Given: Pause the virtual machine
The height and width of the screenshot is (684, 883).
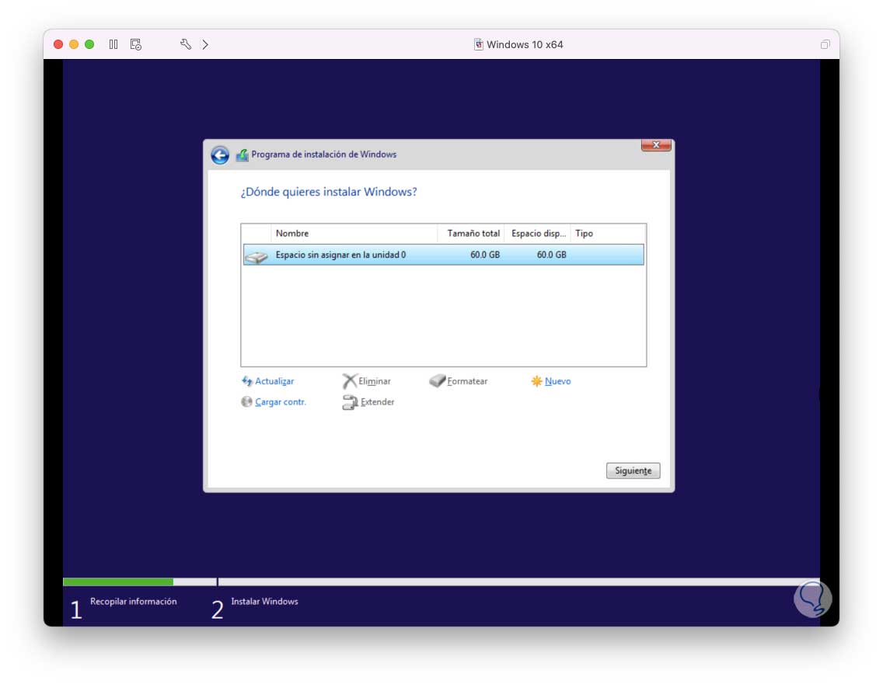Looking at the screenshot, I should [113, 44].
